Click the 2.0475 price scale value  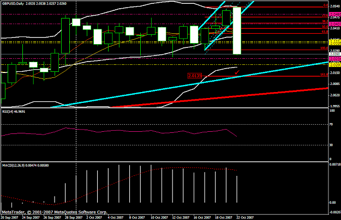(x=335, y=17)
